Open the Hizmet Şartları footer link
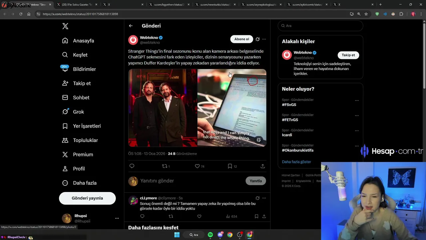 (291, 175)
